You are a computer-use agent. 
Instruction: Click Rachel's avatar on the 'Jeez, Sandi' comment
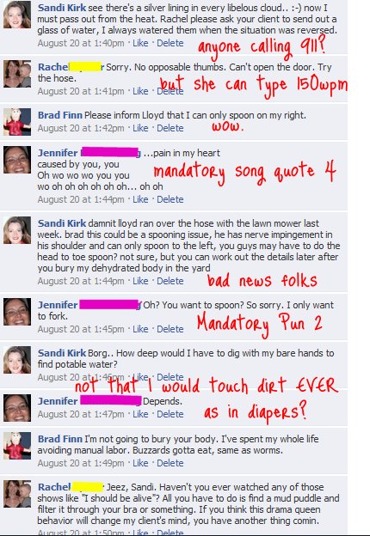point(17,494)
